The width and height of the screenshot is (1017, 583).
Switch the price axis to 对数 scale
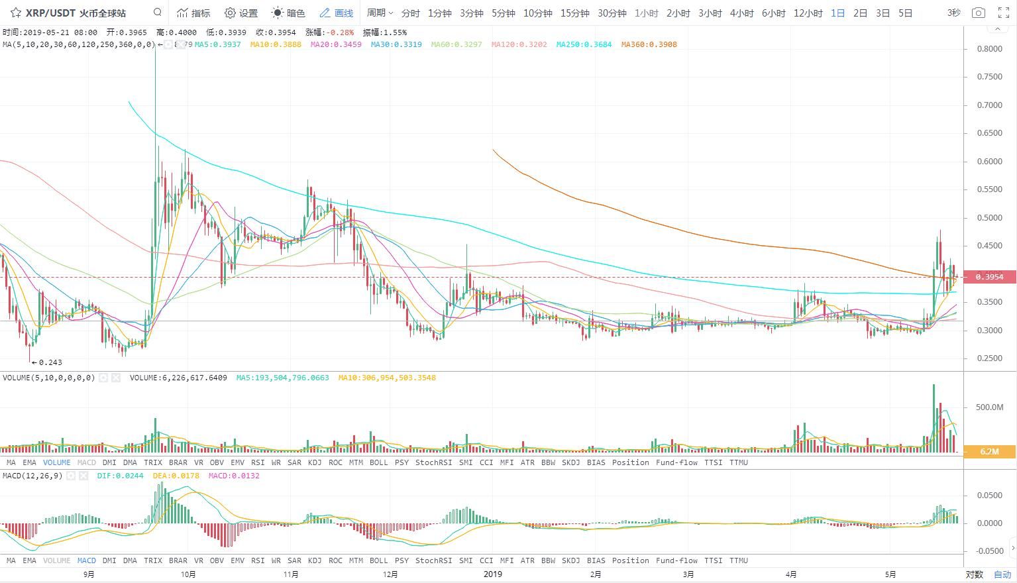974,574
